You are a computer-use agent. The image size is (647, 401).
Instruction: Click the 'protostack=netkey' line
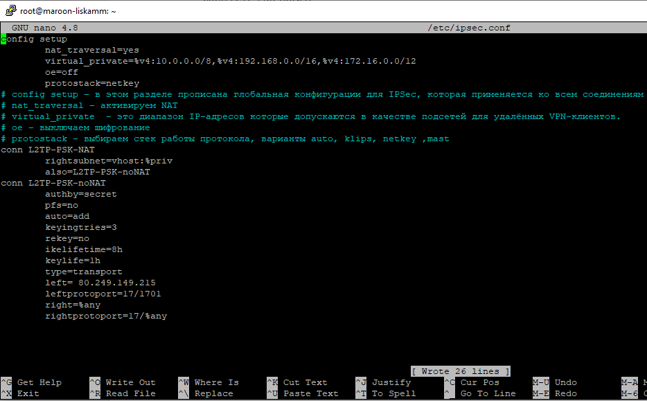click(92, 83)
